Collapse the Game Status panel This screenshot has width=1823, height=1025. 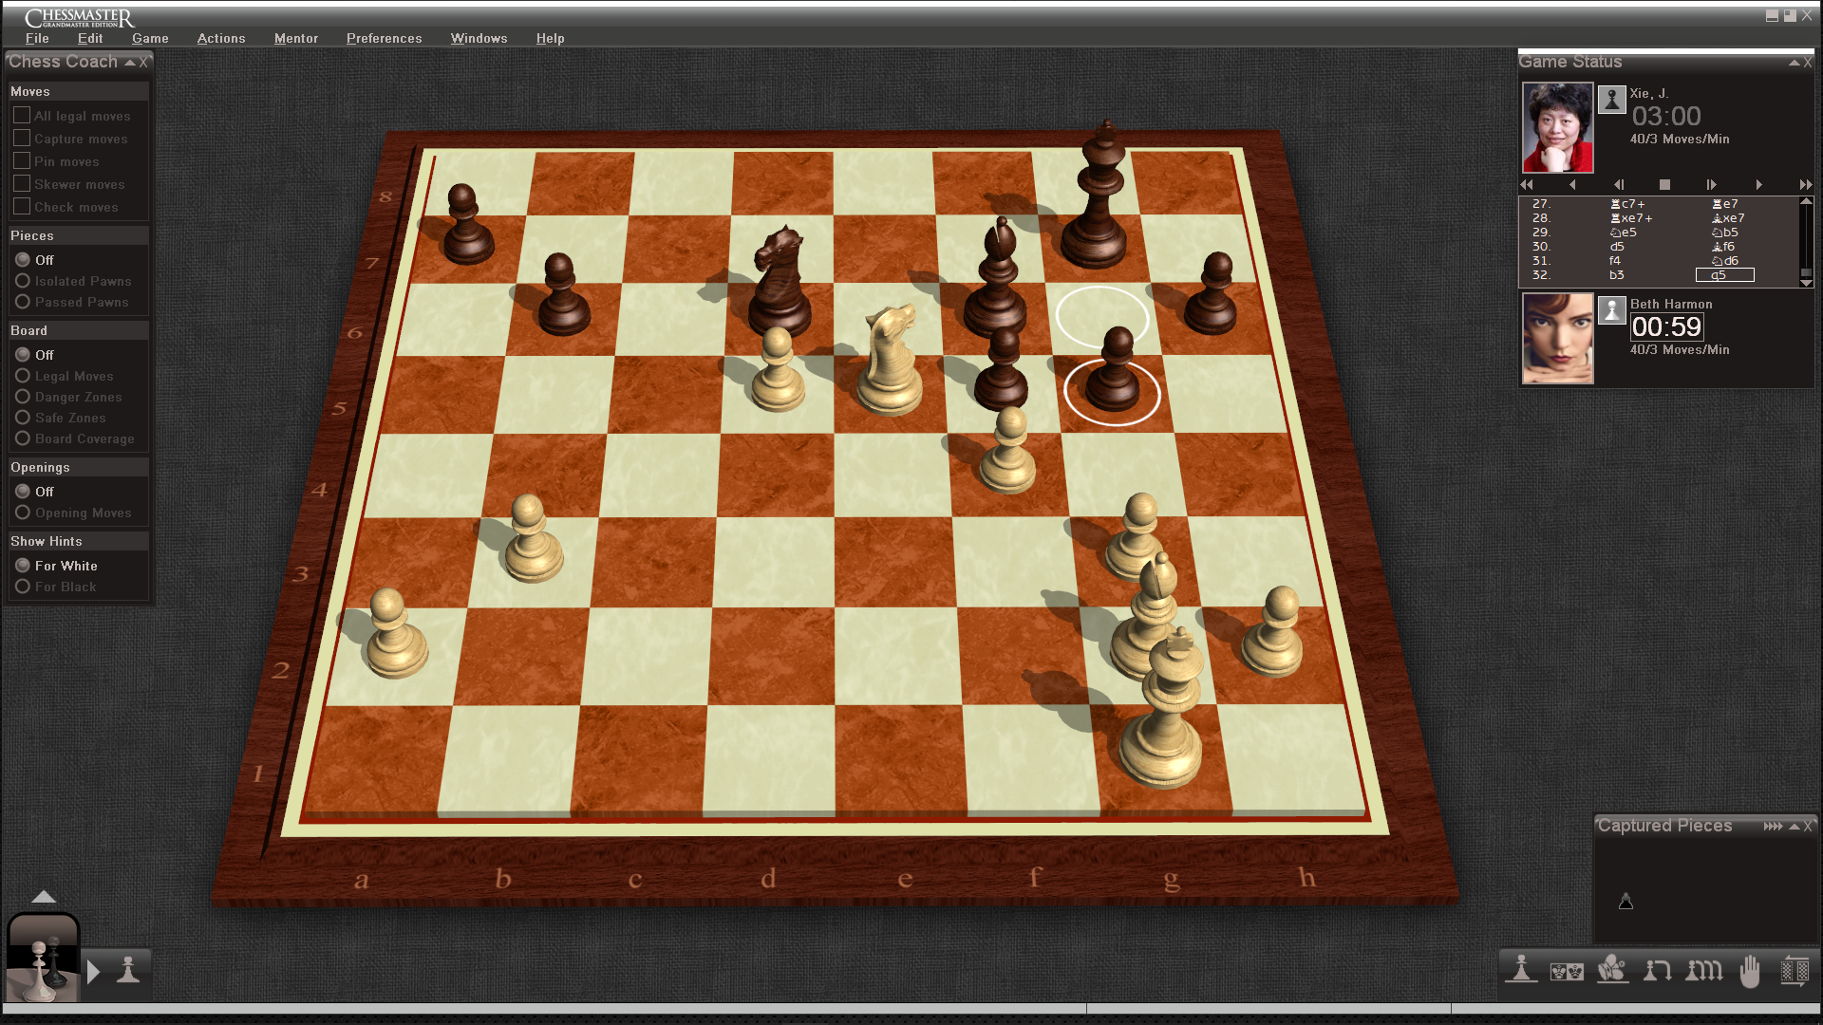(x=1794, y=63)
